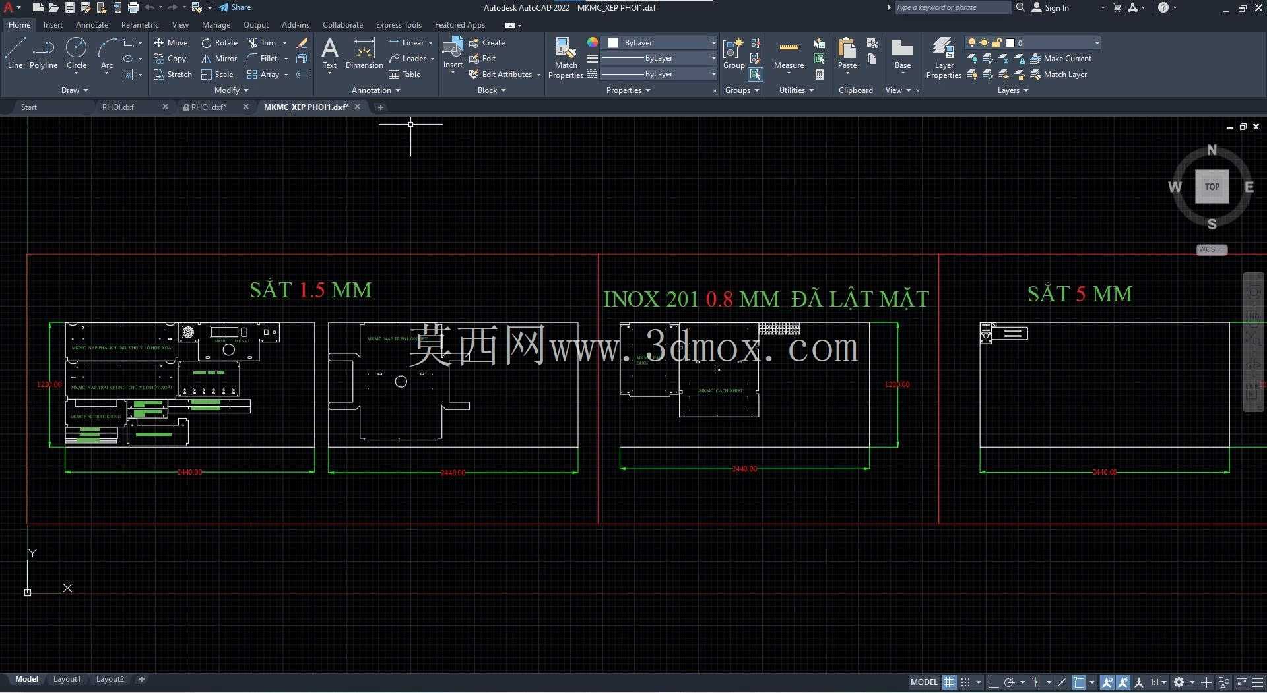
Task: Click the object color wheel swatch
Action: (x=593, y=42)
